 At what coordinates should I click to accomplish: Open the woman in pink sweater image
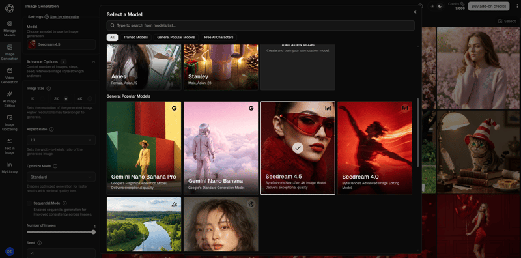click(x=478, y=68)
